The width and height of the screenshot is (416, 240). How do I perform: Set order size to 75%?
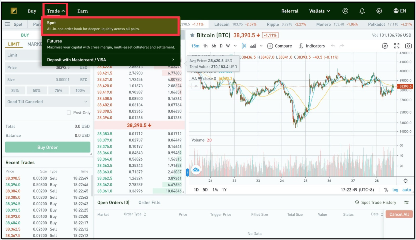pos(59,90)
